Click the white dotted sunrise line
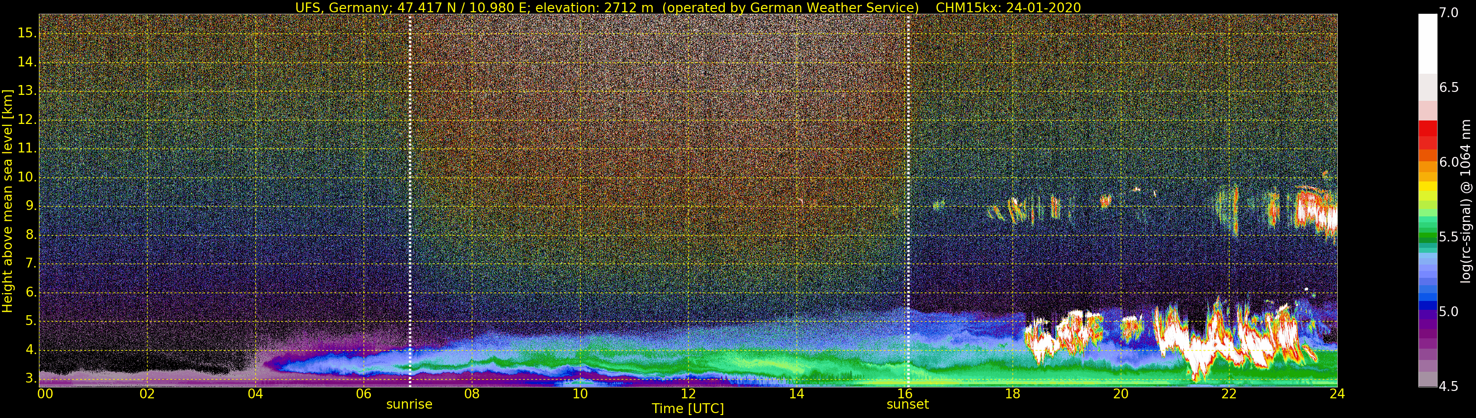1476x418 pixels. 410,201
